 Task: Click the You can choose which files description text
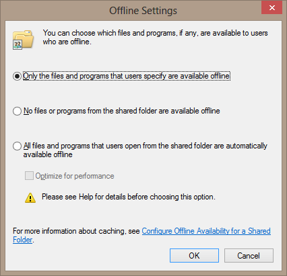(x=155, y=37)
